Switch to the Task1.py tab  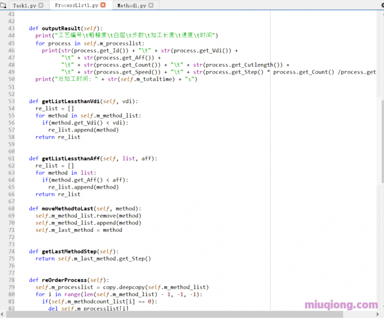[24, 5]
